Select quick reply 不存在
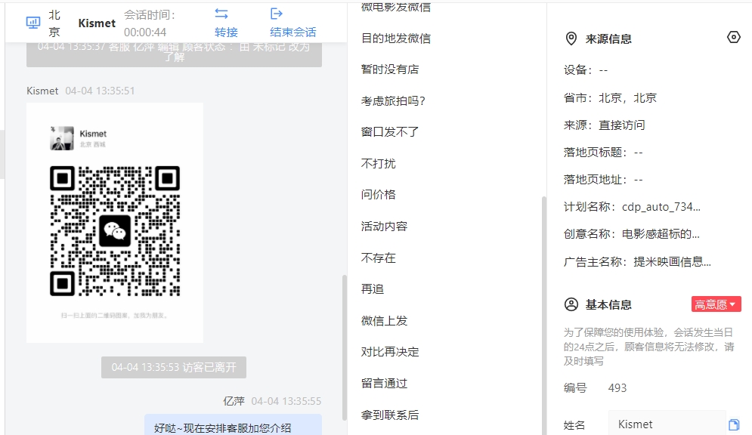The image size is (752, 435). pyautogui.click(x=379, y=258)
